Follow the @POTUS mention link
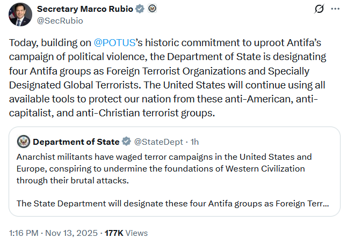Viewport: 347px width, 245px height. [x=114, y=43]
